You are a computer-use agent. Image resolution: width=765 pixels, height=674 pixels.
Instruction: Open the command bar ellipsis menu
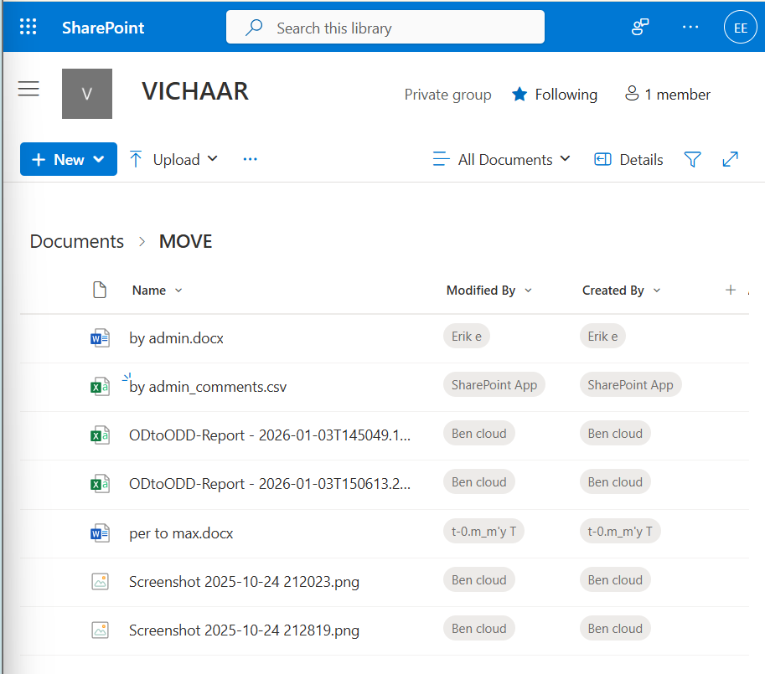(x=249, y=159)
